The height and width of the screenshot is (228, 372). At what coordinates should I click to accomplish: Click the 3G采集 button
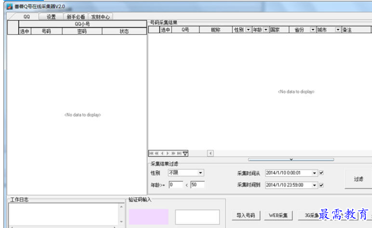[x=312, y=215]
